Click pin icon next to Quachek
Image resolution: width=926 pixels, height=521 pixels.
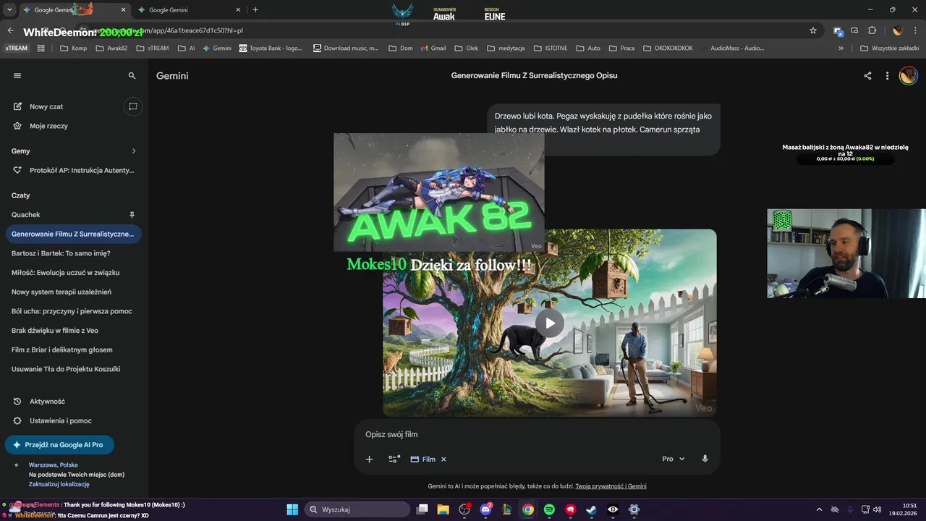tap(132, 215)
